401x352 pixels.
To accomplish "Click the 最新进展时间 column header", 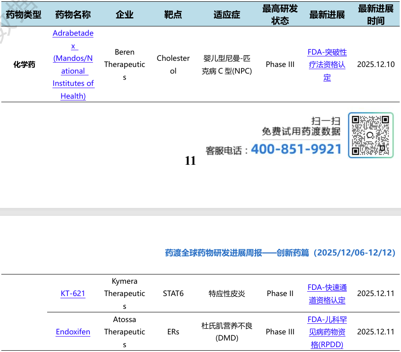I will (376, 15).
